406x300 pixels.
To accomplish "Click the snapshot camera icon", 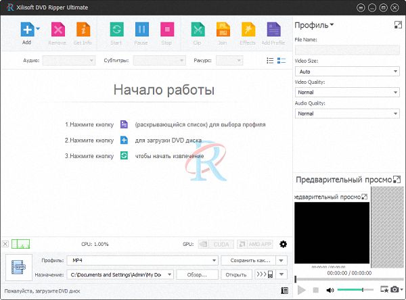I will click(x=394, y=290).
